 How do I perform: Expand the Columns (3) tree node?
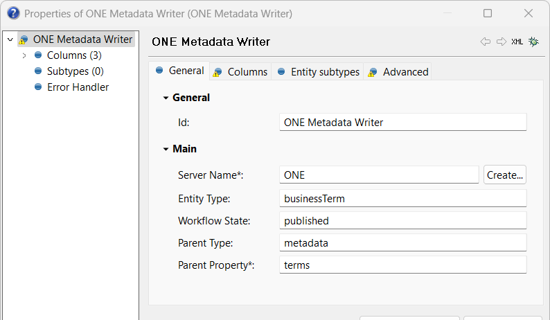[24, 55]
